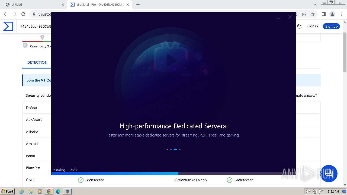The image size is (347, 195).
Task: Open Chrome side panel
Action: click(323, 14)
